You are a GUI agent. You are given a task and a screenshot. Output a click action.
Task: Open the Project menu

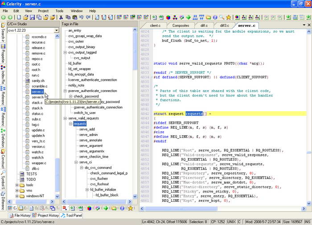click(x=43, y=11)
